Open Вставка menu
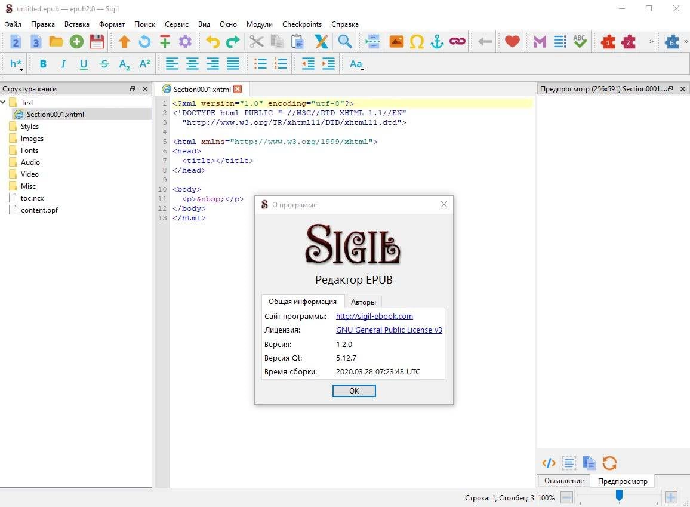690x507 pixels. pos(76,24)
